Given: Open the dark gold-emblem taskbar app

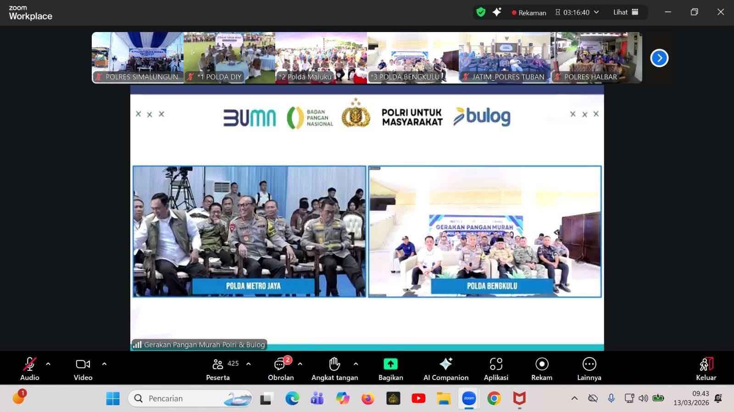Looking at the screenshot, I should click(x=393, y=399).
